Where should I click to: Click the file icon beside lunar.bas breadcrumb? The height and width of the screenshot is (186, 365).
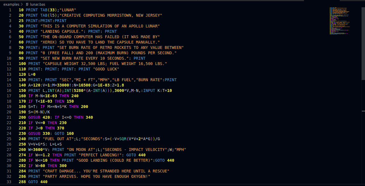click(27, 5)
